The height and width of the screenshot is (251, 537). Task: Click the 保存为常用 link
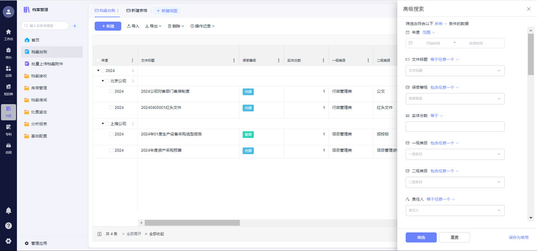(x=518, y=238)
